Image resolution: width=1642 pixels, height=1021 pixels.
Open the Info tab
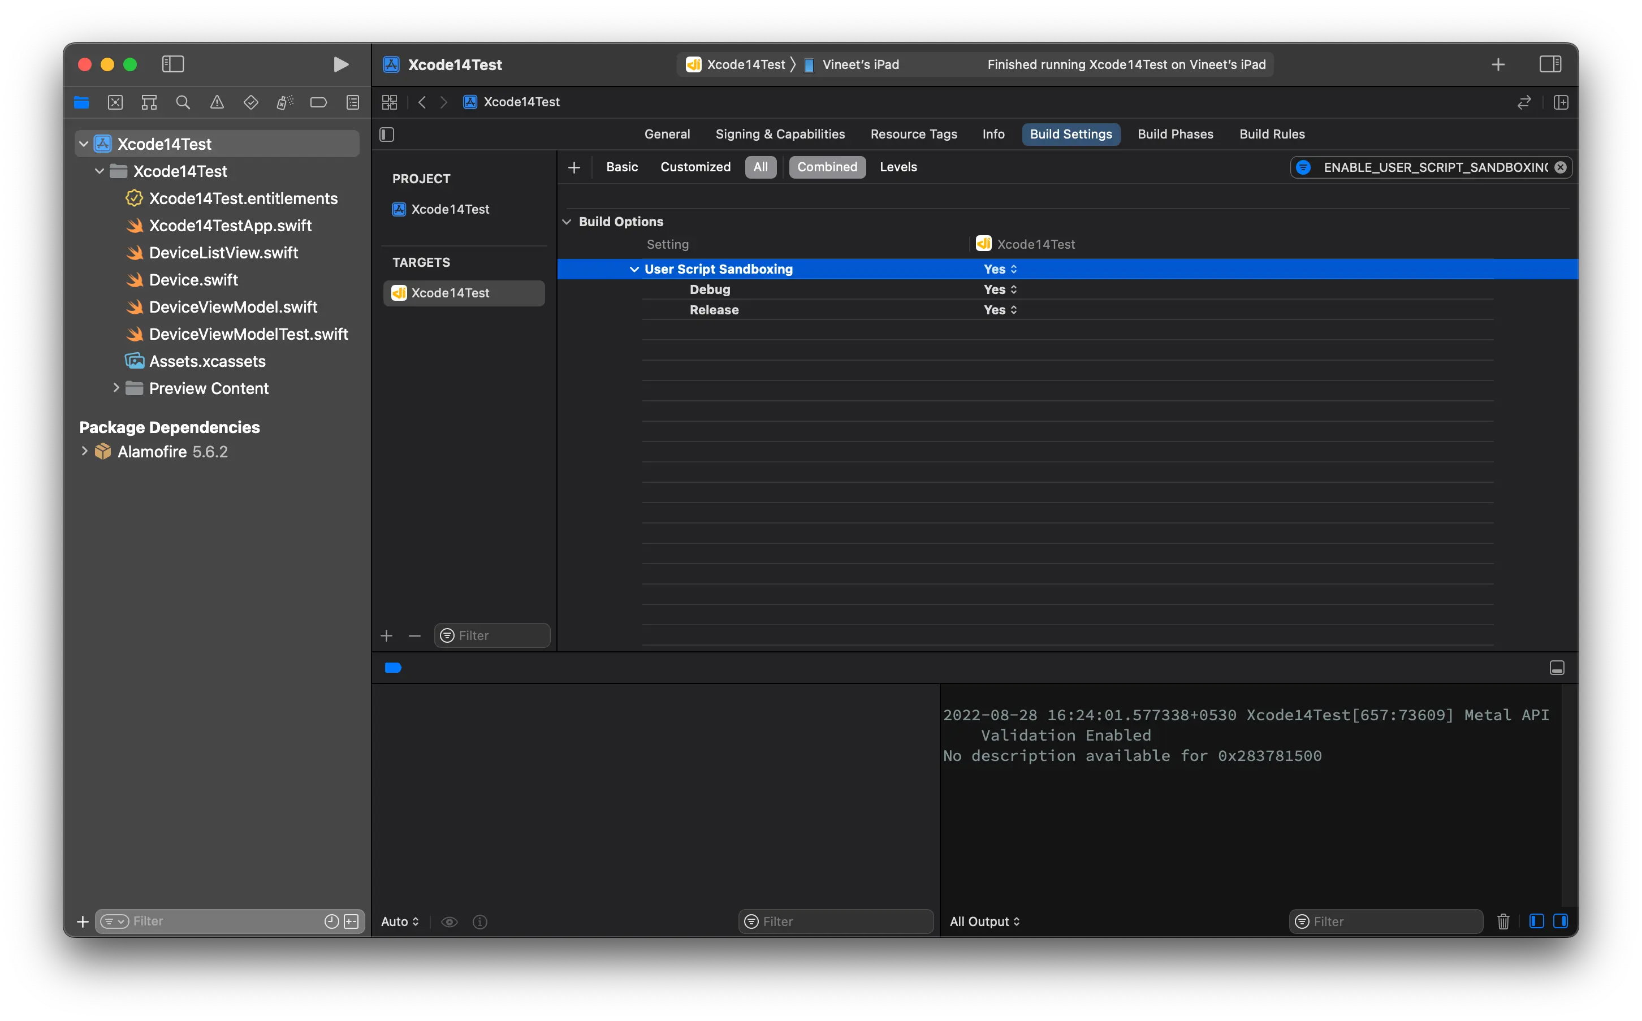[993, 135]
